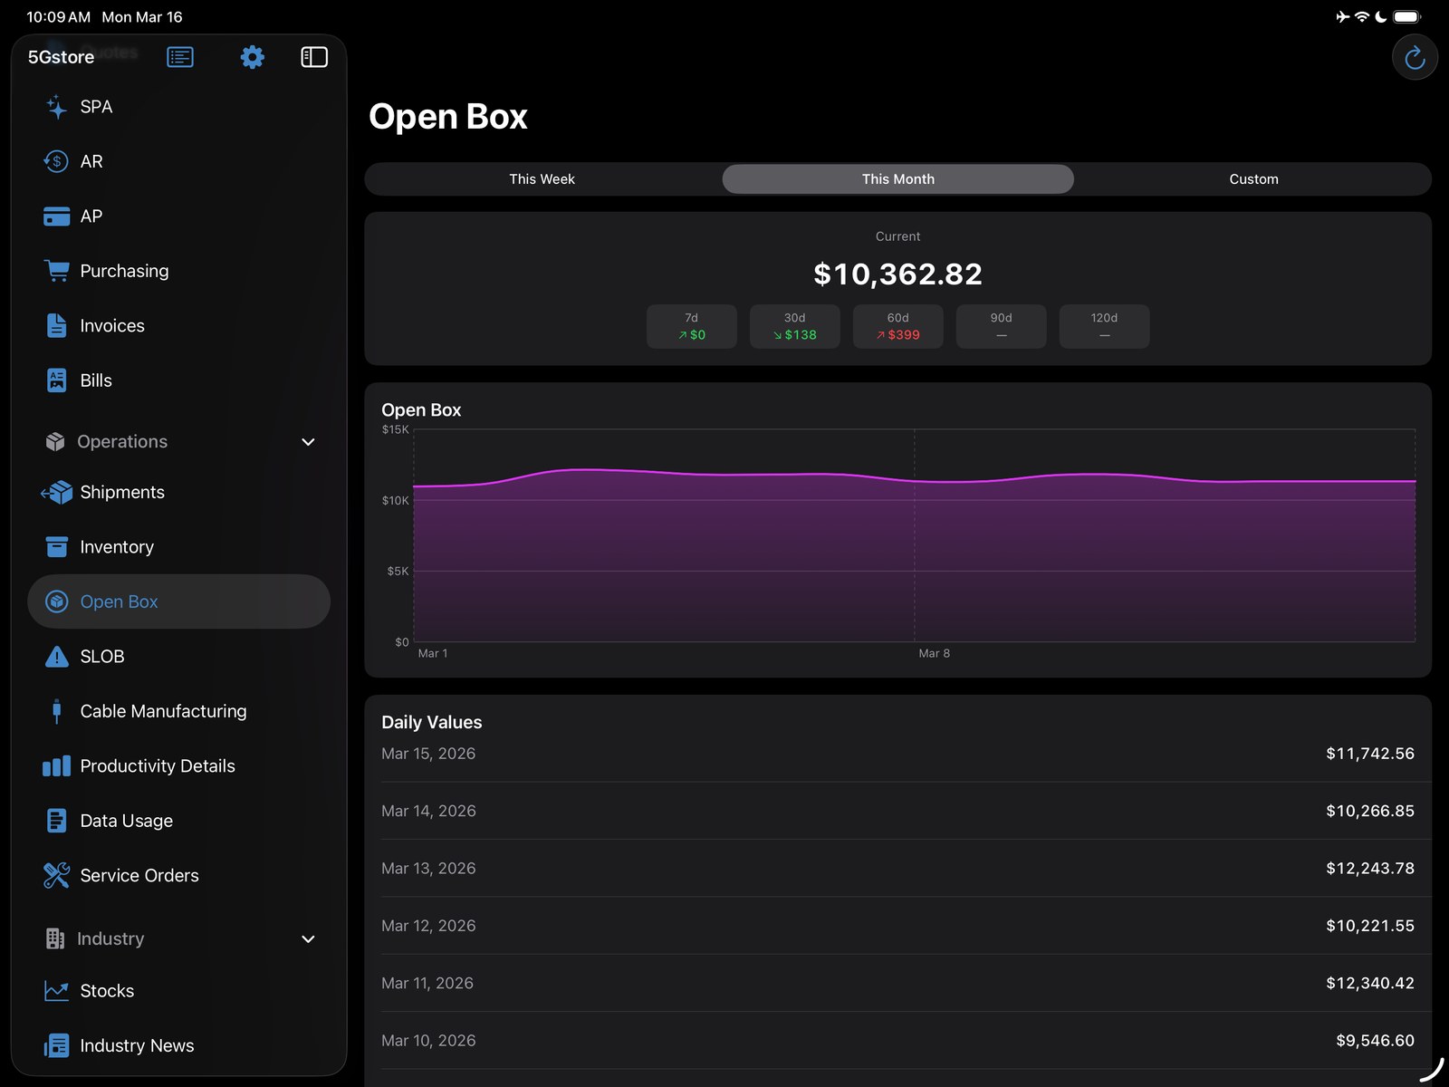Collapse the Operations section

click(308, 441)
